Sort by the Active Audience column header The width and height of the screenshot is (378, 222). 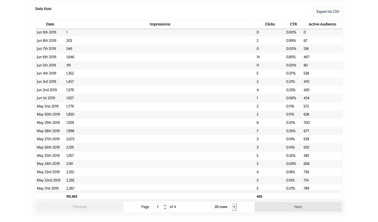(322, 24)
